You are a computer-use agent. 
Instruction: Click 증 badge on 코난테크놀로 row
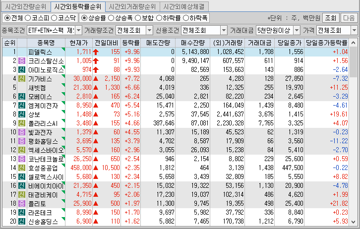22,159
